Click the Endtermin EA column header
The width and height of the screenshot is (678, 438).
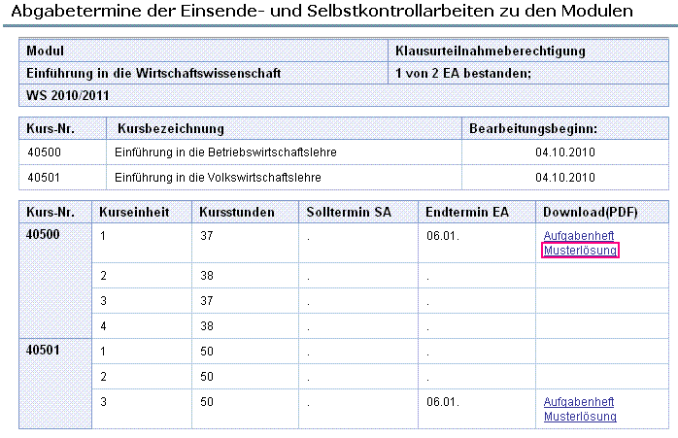click(x=477, y=212)
